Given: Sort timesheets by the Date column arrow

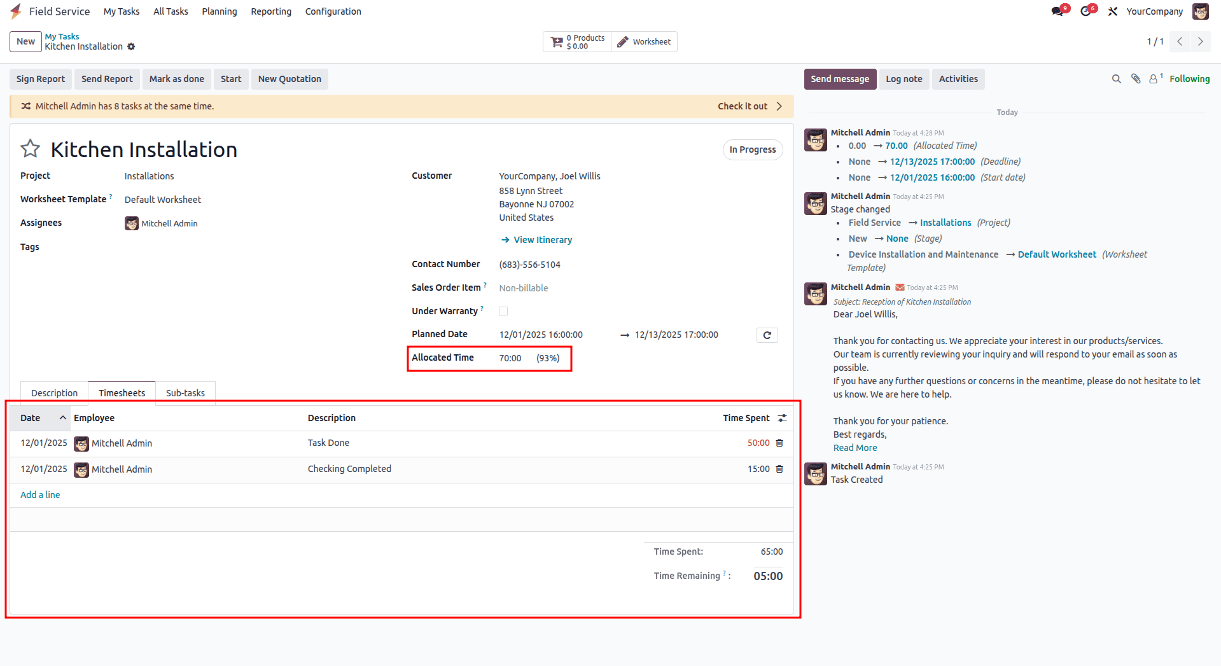Looking at the screenshot, I should pyautogui.click(x=62, y=418).
